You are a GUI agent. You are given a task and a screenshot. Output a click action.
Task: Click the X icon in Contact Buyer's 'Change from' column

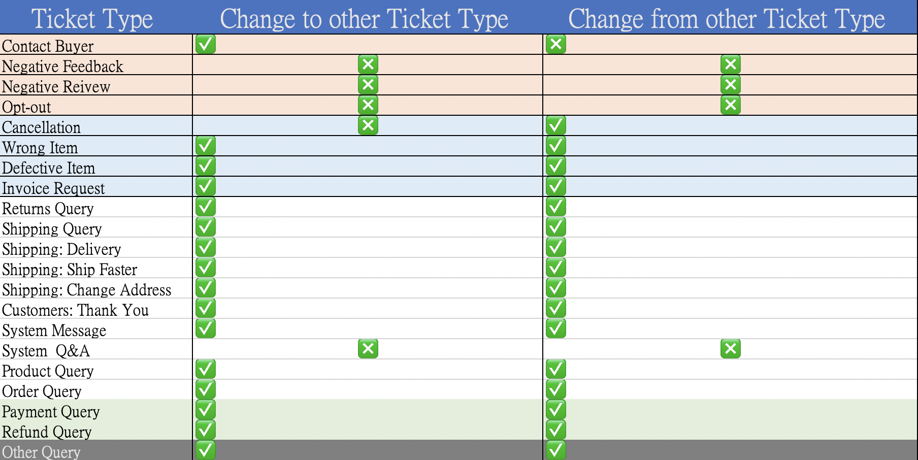(x=556, y=44)
